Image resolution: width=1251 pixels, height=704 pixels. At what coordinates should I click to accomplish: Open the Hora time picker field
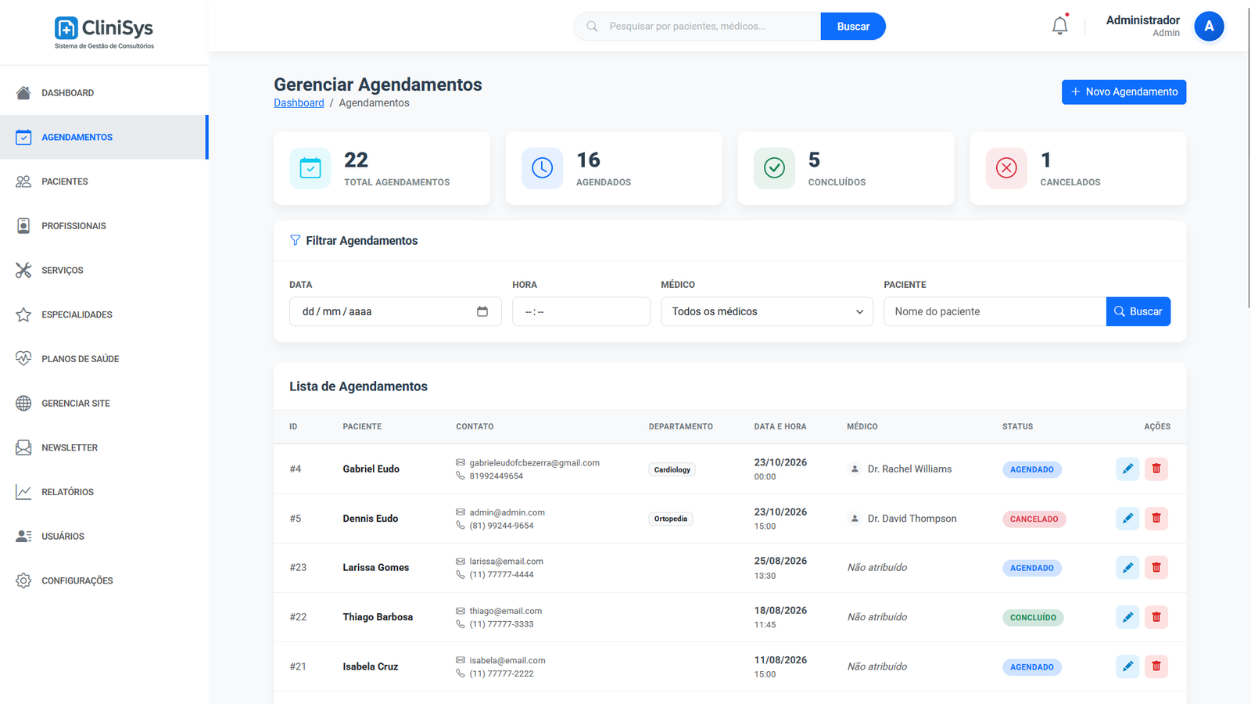(x=580, y=311)
